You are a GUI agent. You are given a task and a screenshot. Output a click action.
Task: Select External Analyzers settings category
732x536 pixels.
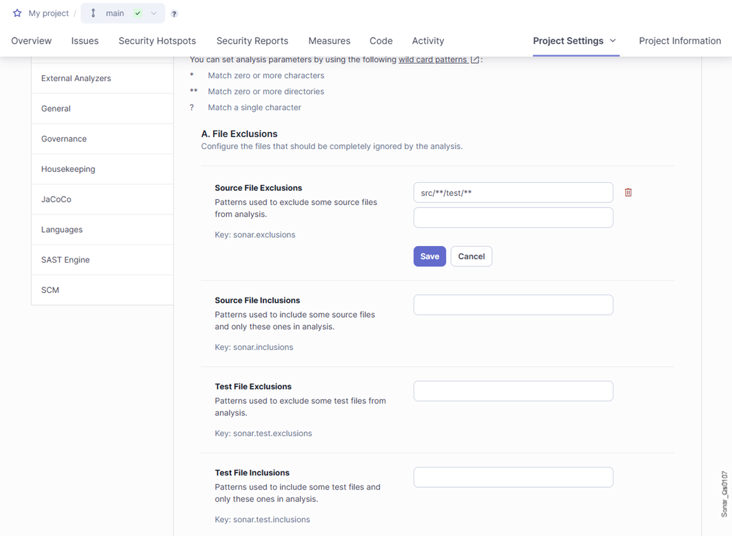click(76, 78)
